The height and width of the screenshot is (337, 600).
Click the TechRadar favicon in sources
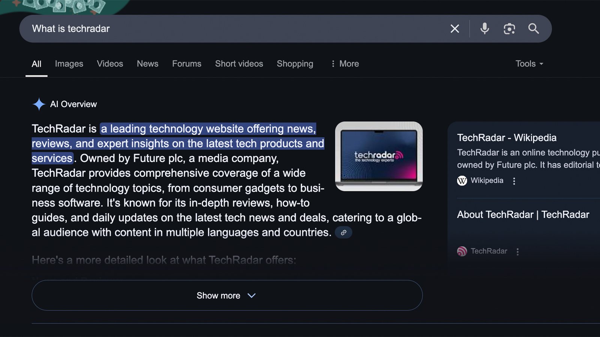(x=462, y=251)
